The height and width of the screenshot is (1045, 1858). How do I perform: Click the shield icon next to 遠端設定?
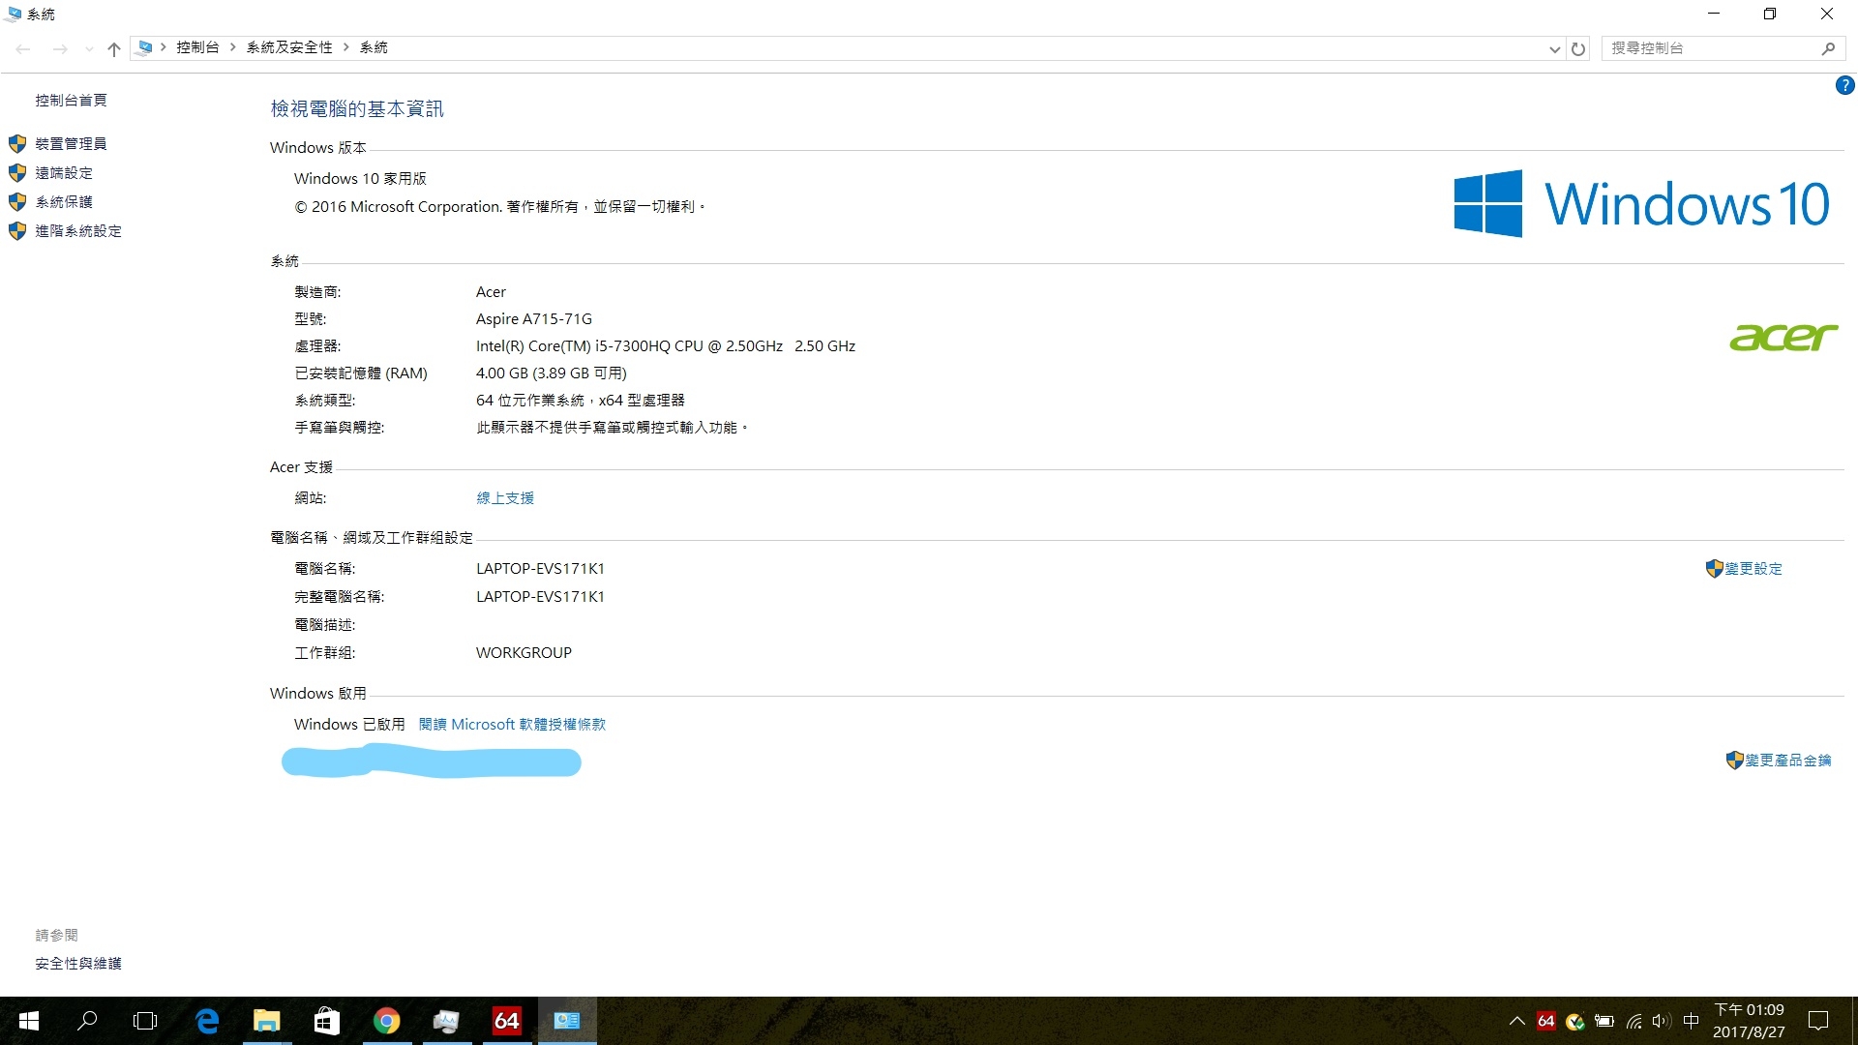(x=17, y=173)
